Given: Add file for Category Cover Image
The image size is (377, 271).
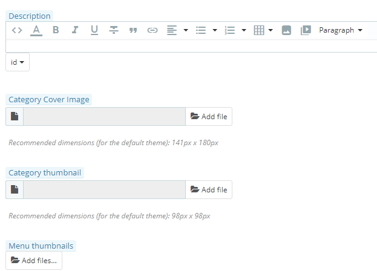Looking at the screenshot, I should coord(209,117).
